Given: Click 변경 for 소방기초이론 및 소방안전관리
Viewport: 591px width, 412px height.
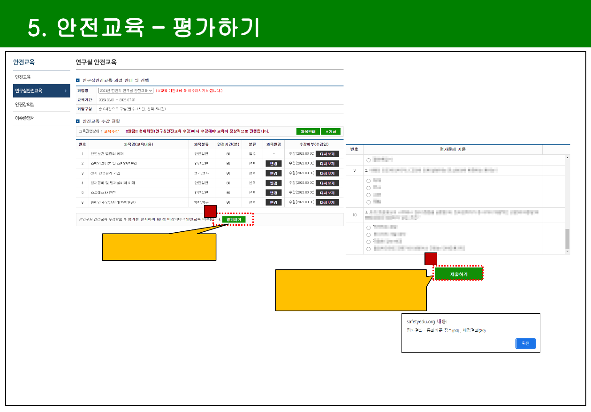Looking at the screenshot, I should (x=273, y=164).
